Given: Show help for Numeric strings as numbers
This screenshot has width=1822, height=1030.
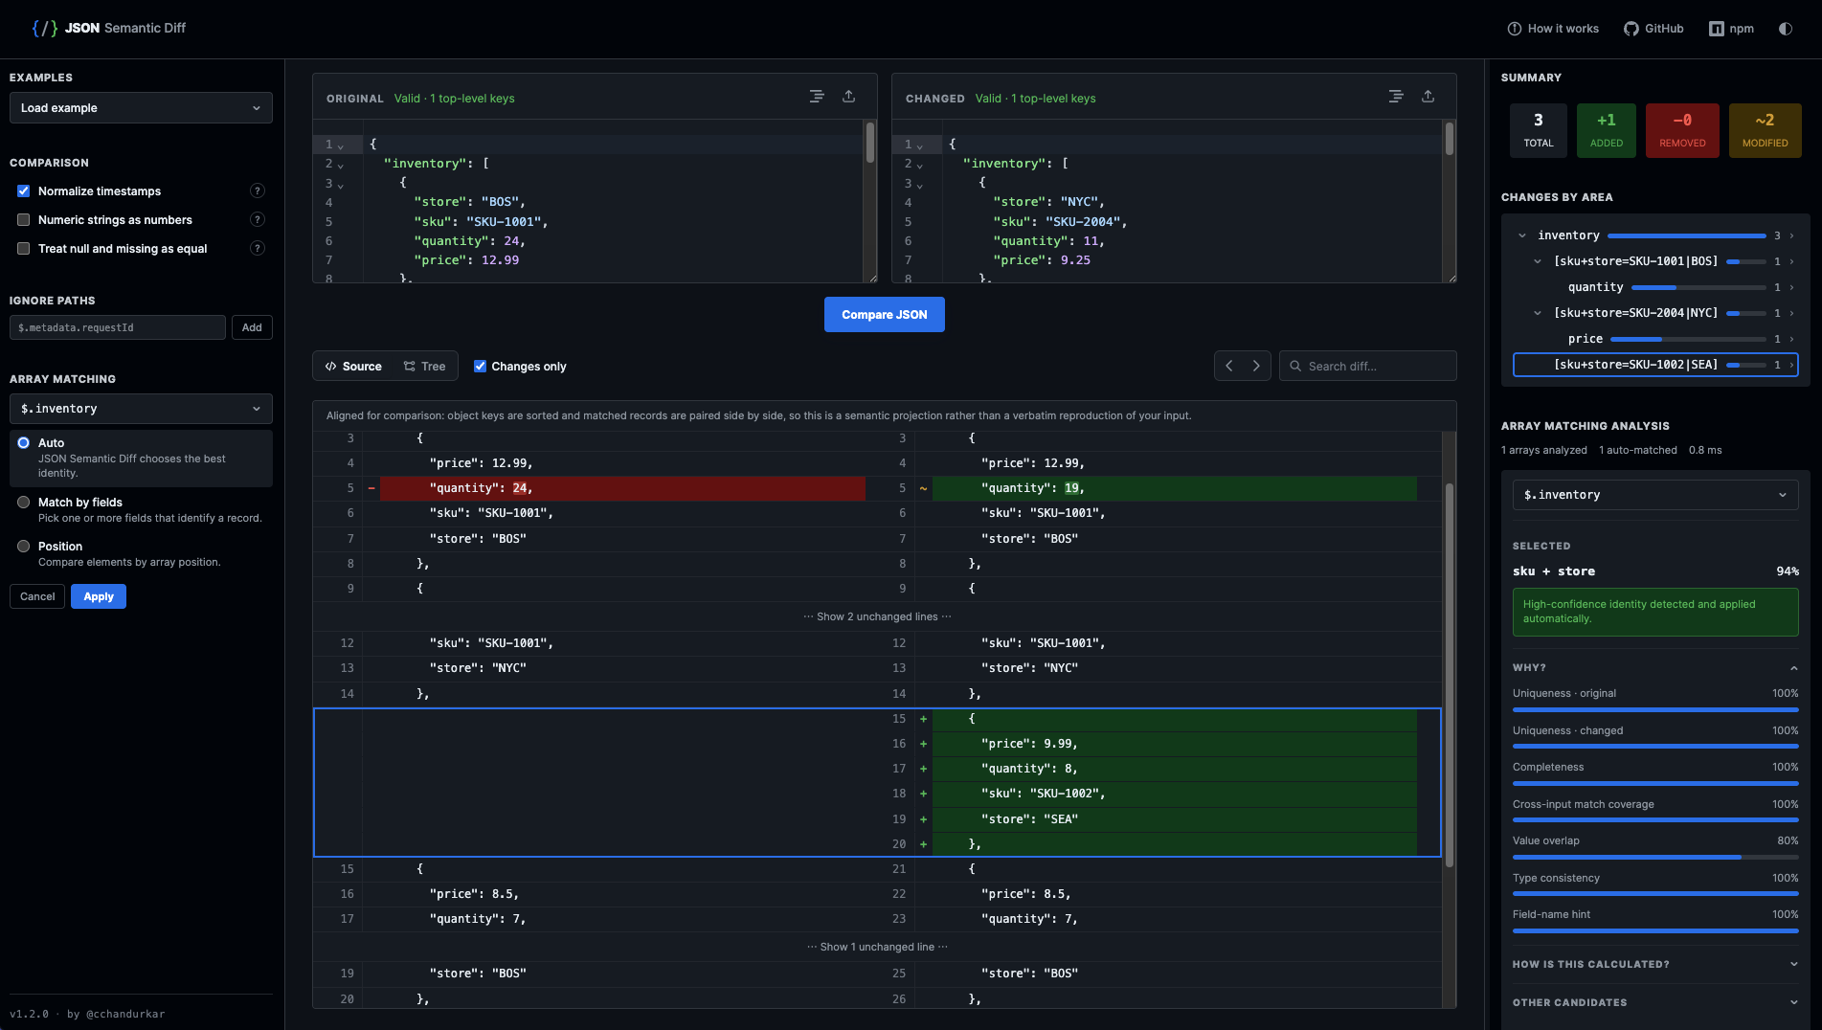Looking at the screenshot, I should coord(258,220).
